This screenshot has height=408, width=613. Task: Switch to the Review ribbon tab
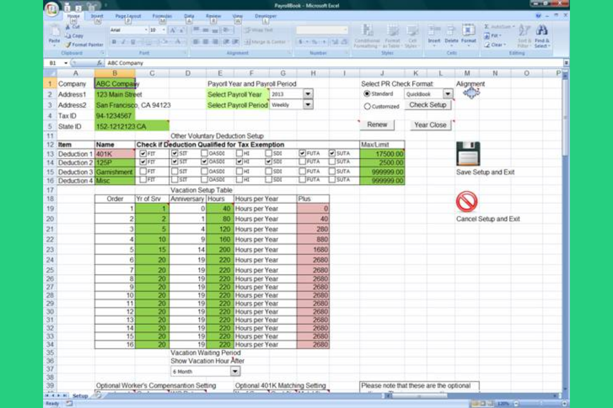tap(213, 16)
